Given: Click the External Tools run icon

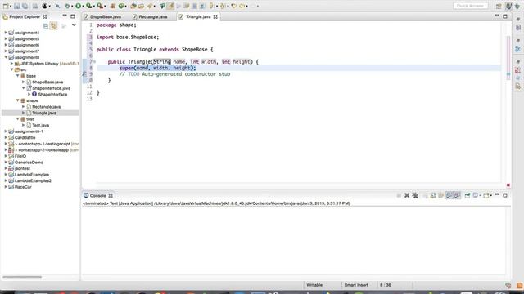Looking at the screenshot, I should coord(100,6).
